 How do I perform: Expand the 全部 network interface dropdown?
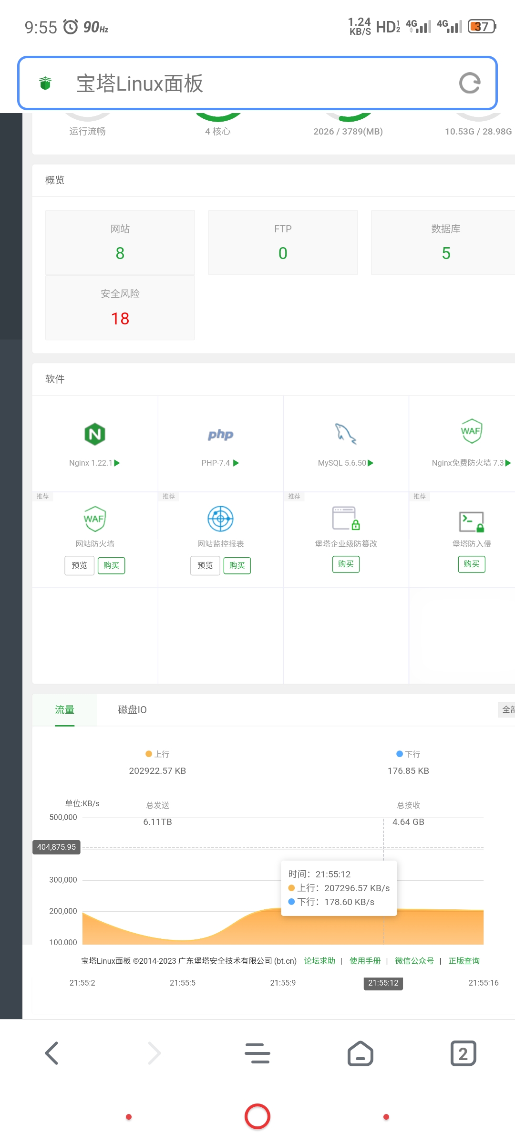click(506, 709)
